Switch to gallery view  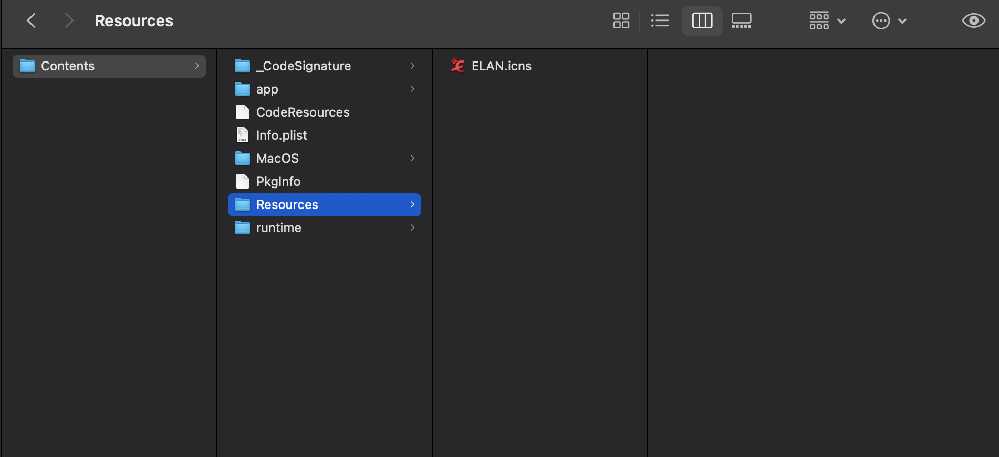741,21
